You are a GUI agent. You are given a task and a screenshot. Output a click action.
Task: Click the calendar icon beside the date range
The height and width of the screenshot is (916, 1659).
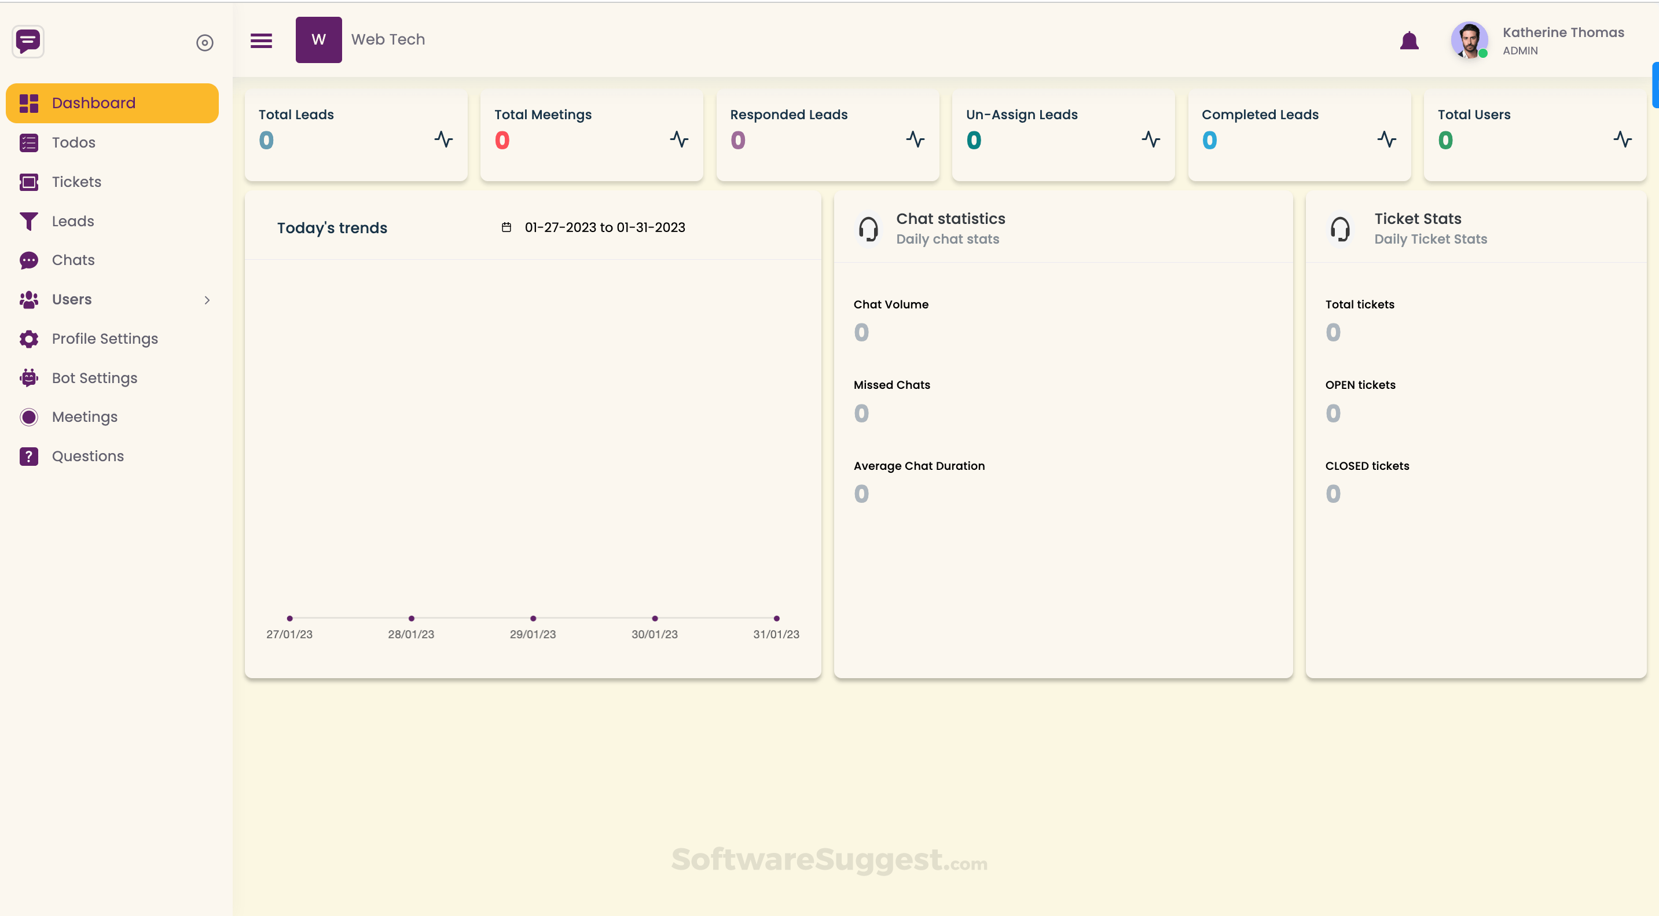[x=507, y=227]
